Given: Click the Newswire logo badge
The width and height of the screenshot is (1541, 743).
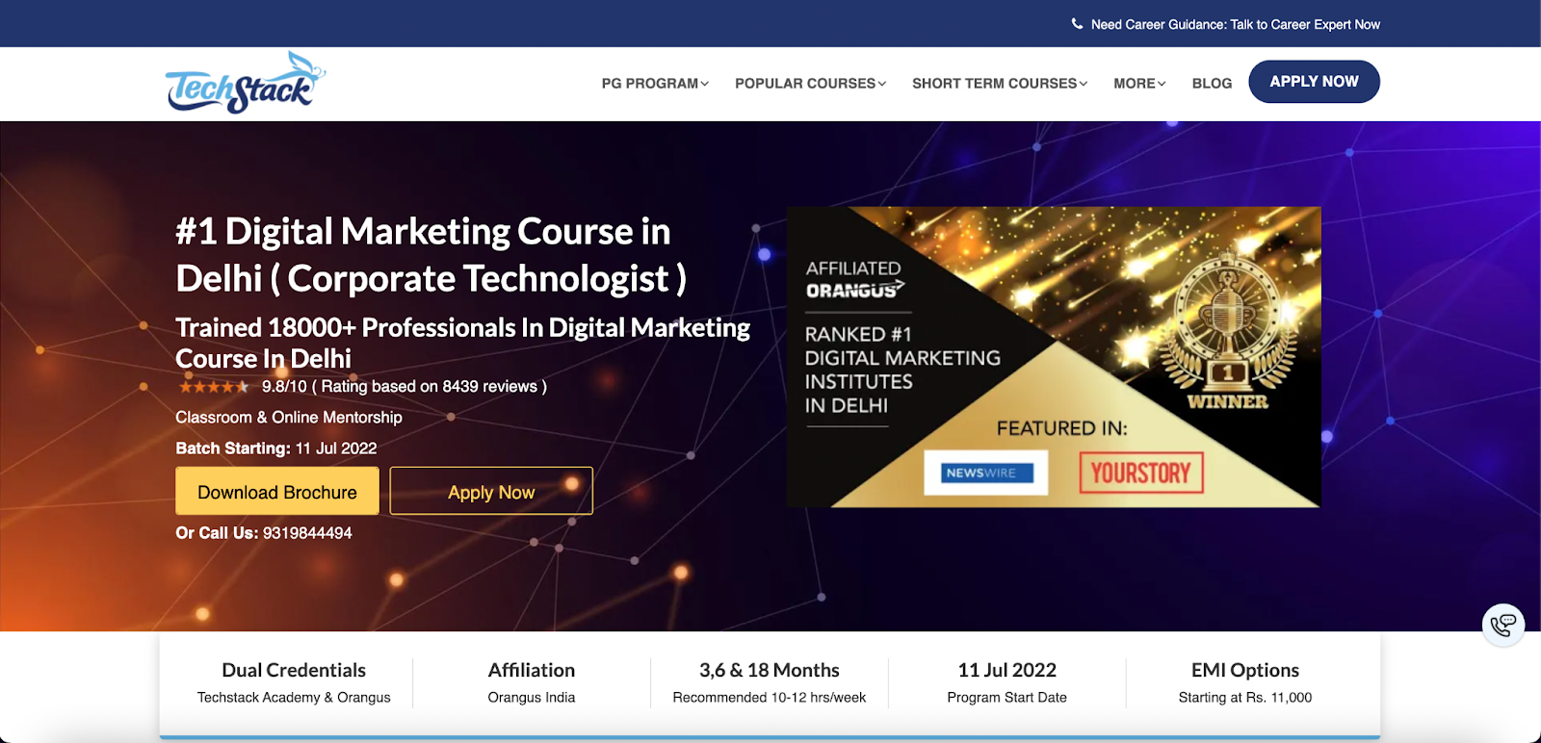Looking at the screenshot, I should click(985, 473).
